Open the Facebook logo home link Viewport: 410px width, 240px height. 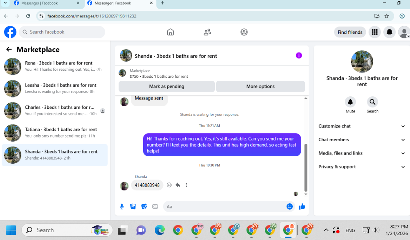(10, 32)
